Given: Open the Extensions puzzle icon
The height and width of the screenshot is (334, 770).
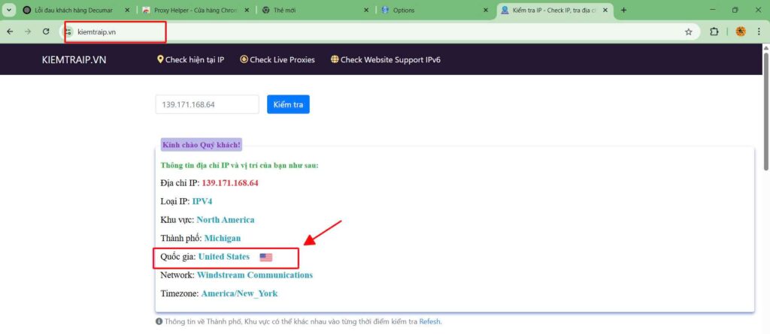Looking at the screenshot, I should 714,32.
